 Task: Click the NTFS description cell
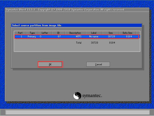(x=79, y=36)
